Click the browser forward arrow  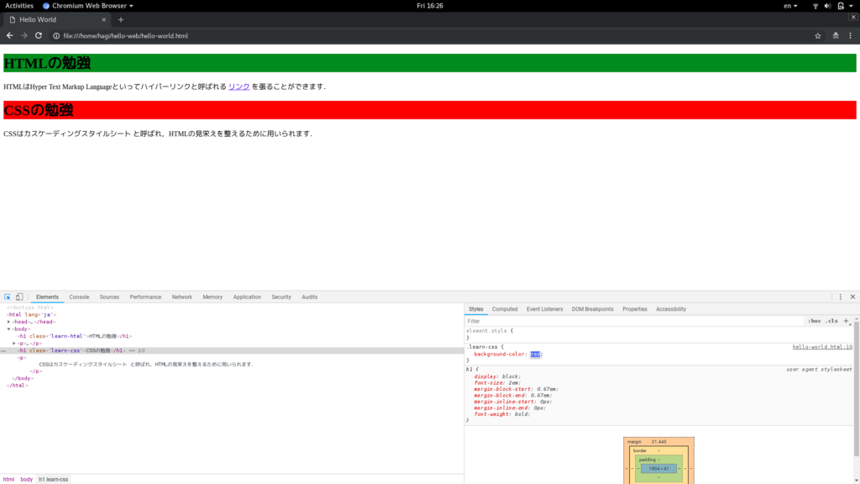pyautogui.click(x=24, y=35)
